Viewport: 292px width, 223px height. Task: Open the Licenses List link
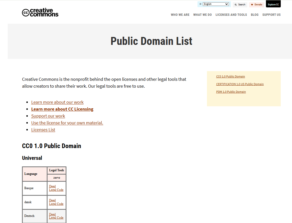[x=43, y=130]
